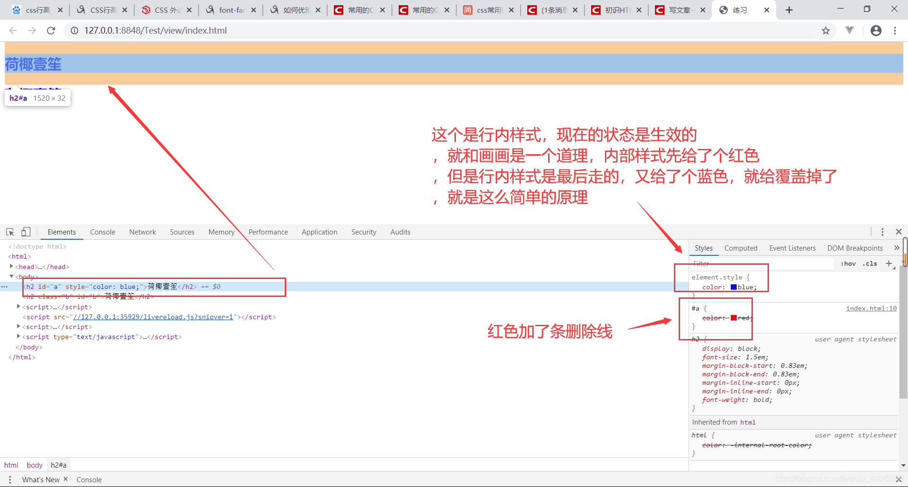The width and height of the screenshot is (908, 487).
Task: Switch to the Console panel tab
Action: pyautogui.click(x=103, y=232)
